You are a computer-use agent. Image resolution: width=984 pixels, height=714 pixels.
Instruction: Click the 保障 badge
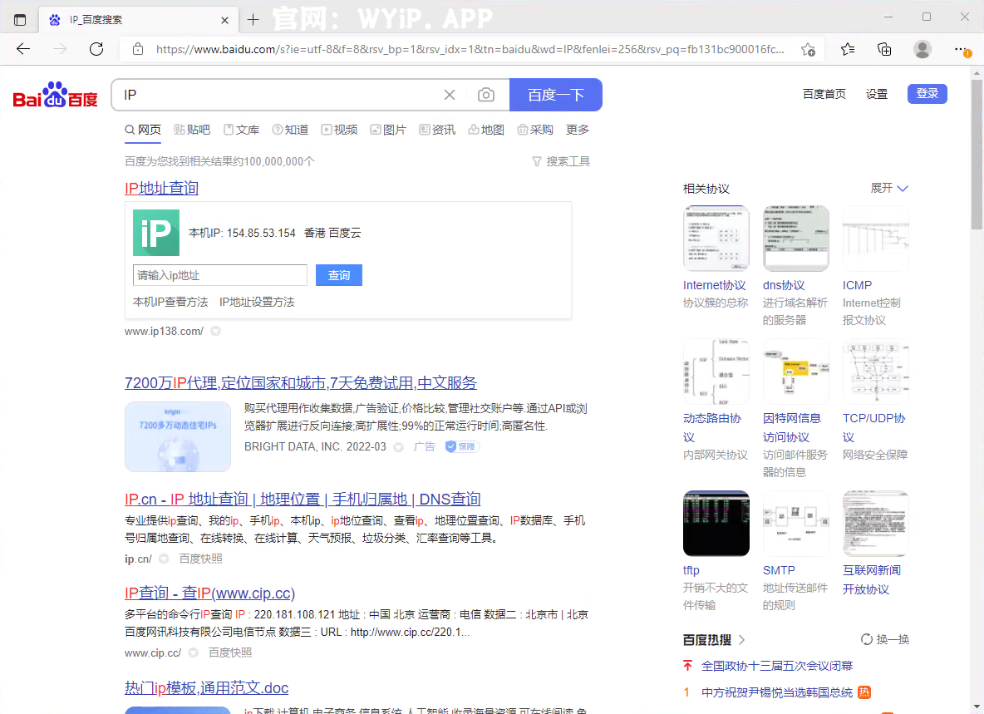(x=463, y=446)
